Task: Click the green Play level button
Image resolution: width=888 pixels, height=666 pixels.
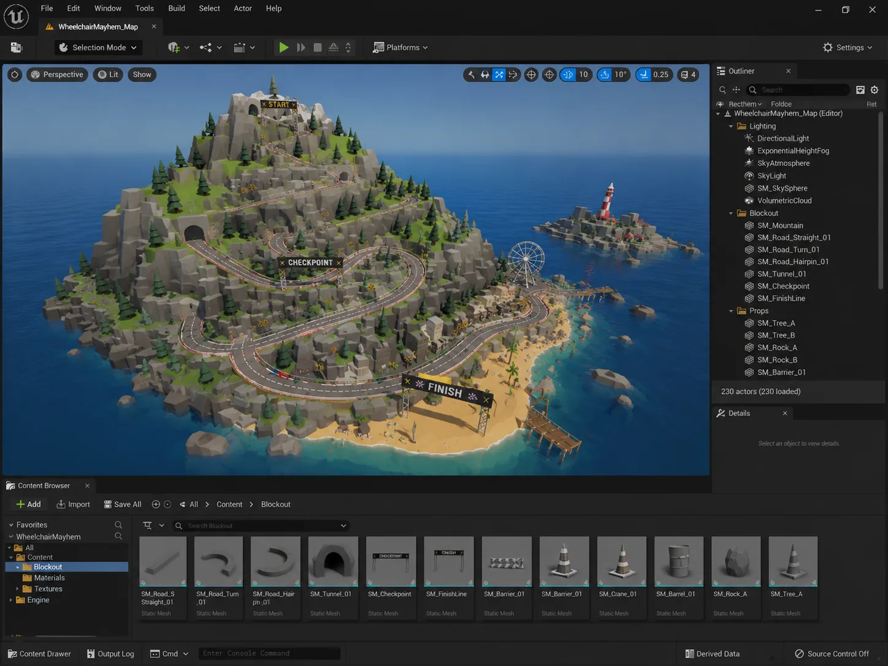Action: click(283, 47)
